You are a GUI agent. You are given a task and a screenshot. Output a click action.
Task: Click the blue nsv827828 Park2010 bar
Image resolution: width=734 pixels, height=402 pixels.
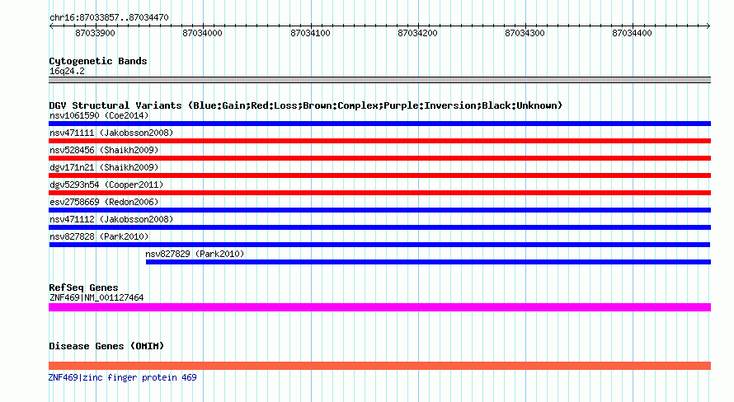pyautogui.click(x=379, y=245)
